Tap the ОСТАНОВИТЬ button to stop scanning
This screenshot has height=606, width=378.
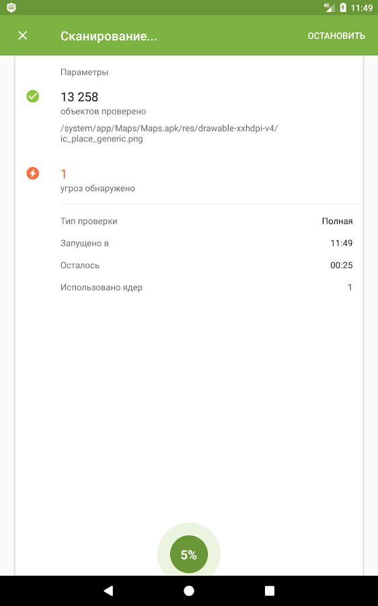click(336, 36)
